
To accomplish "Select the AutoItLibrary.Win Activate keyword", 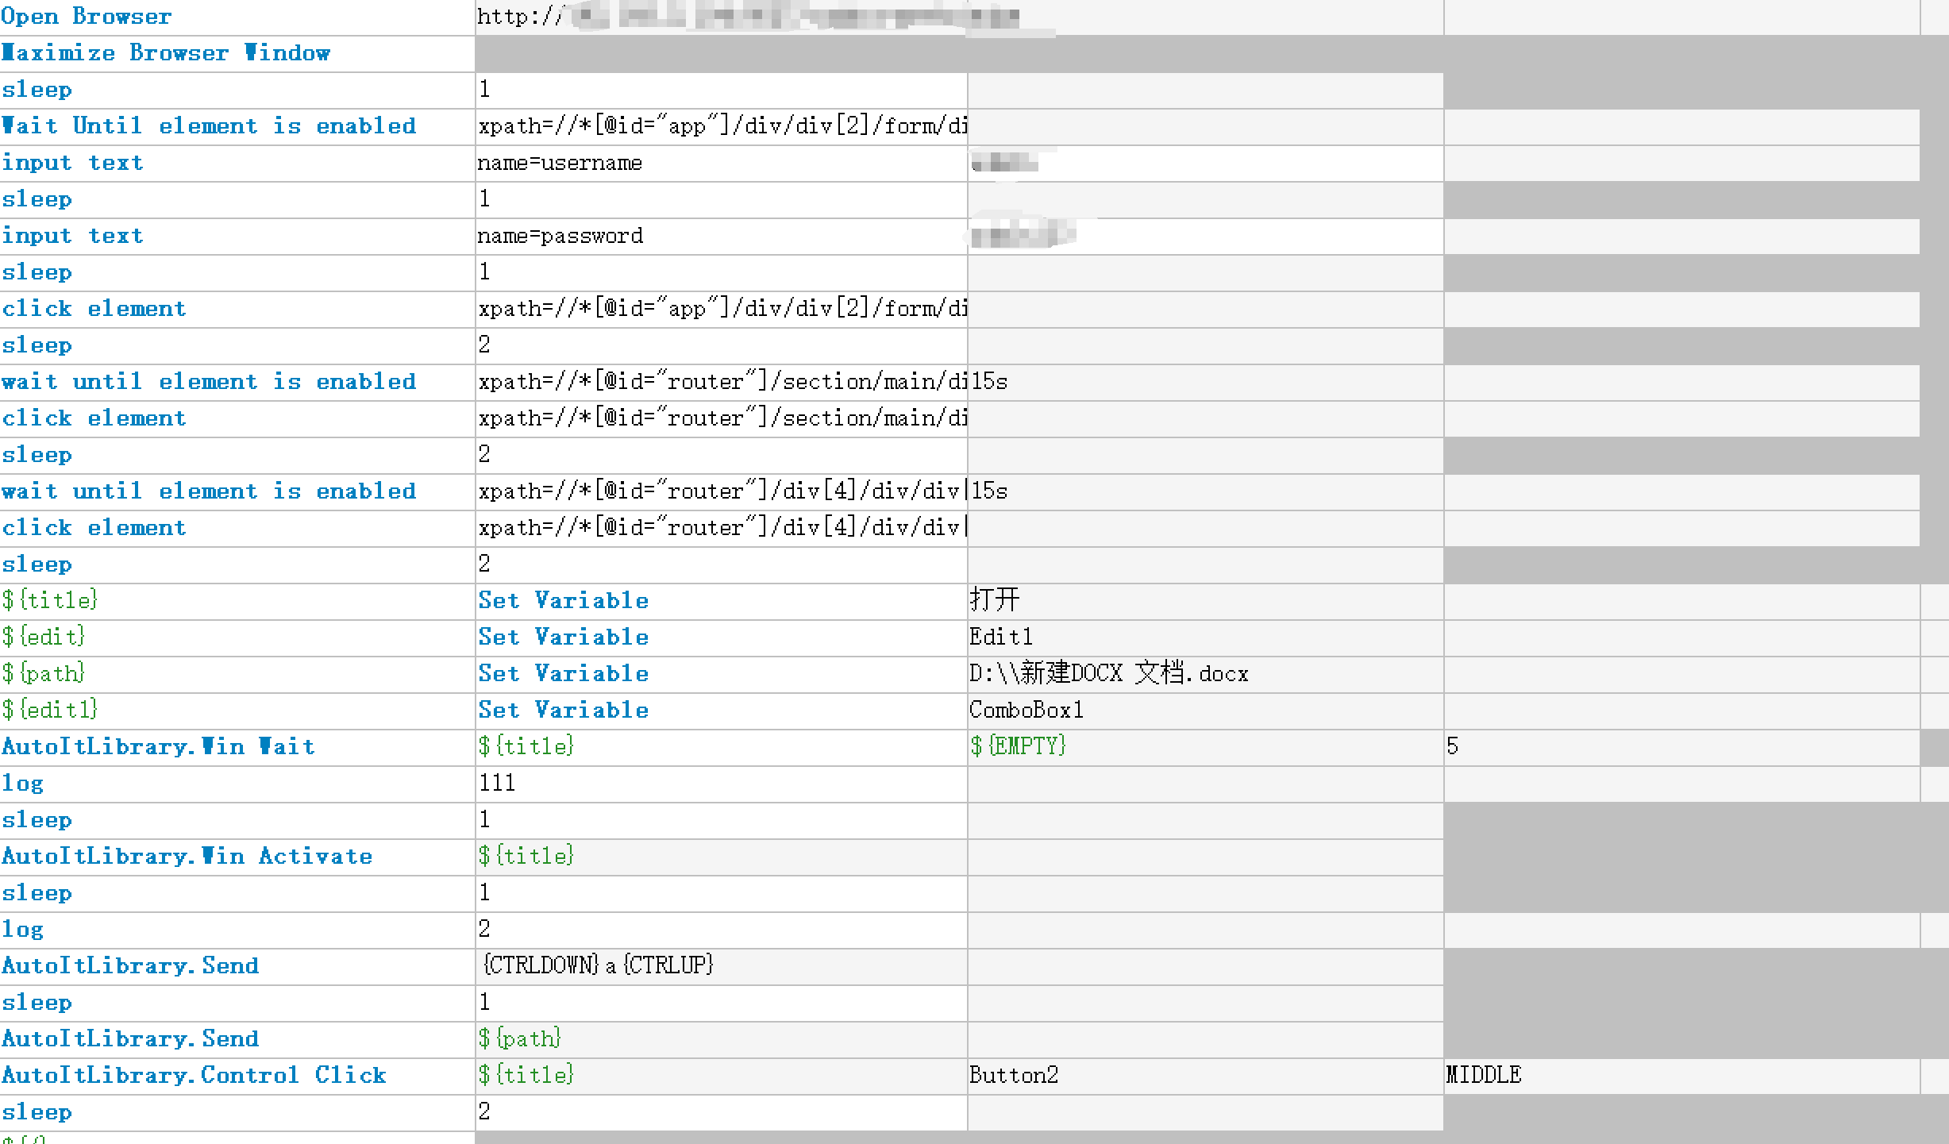I will click(x=187, y=856).
